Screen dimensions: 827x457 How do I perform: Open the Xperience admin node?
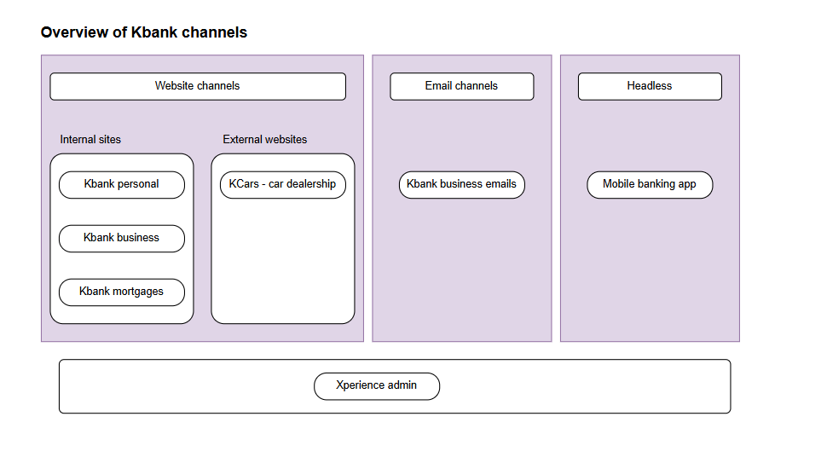click(376, 385)
